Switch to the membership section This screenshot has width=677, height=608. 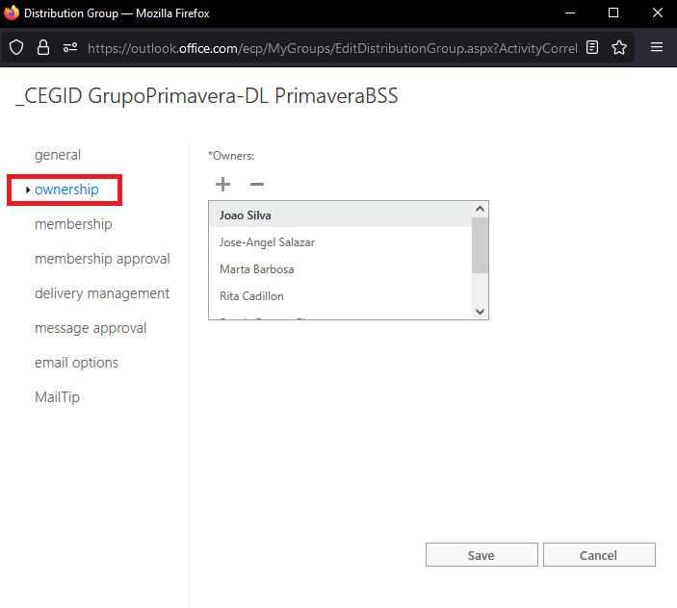(73, 224)
